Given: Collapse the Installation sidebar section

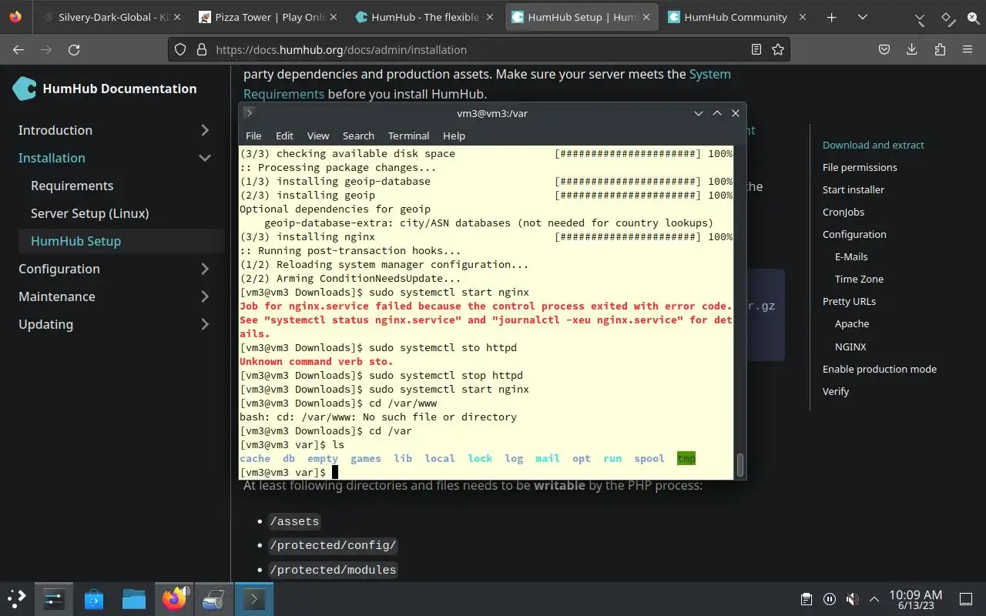Looking at the screenshot, I should [x=205, y=158].
